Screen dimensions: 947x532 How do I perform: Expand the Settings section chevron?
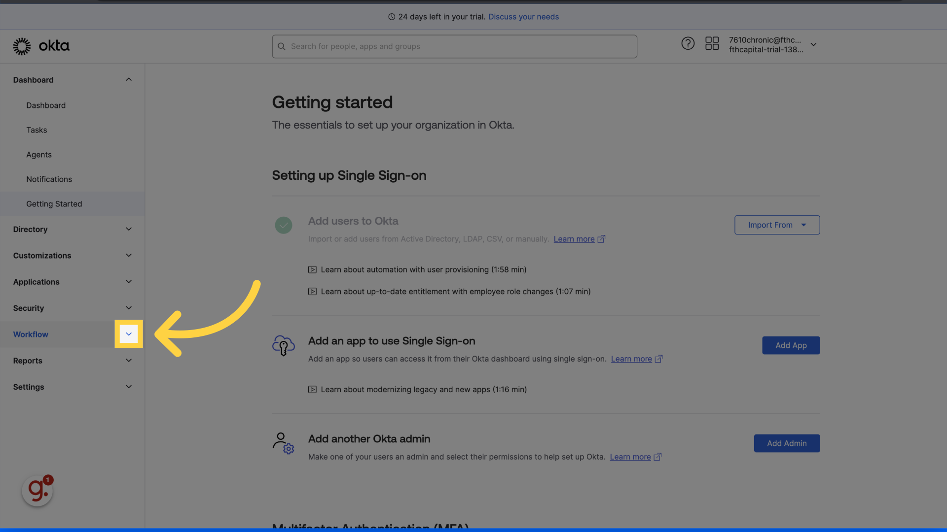point(129,387)
